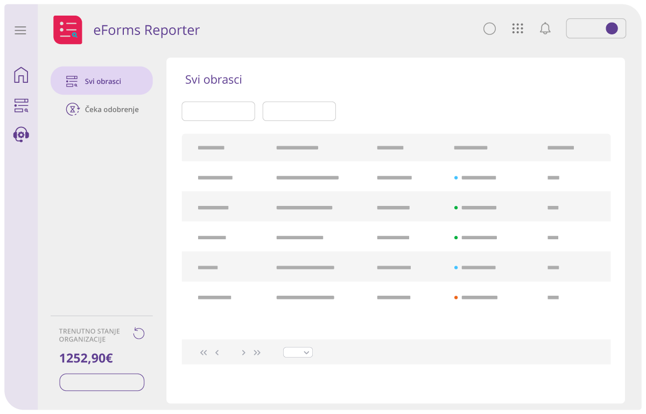Expand the page size dropdown in pagination
646x414 pixels.
(x=298, y=352)
